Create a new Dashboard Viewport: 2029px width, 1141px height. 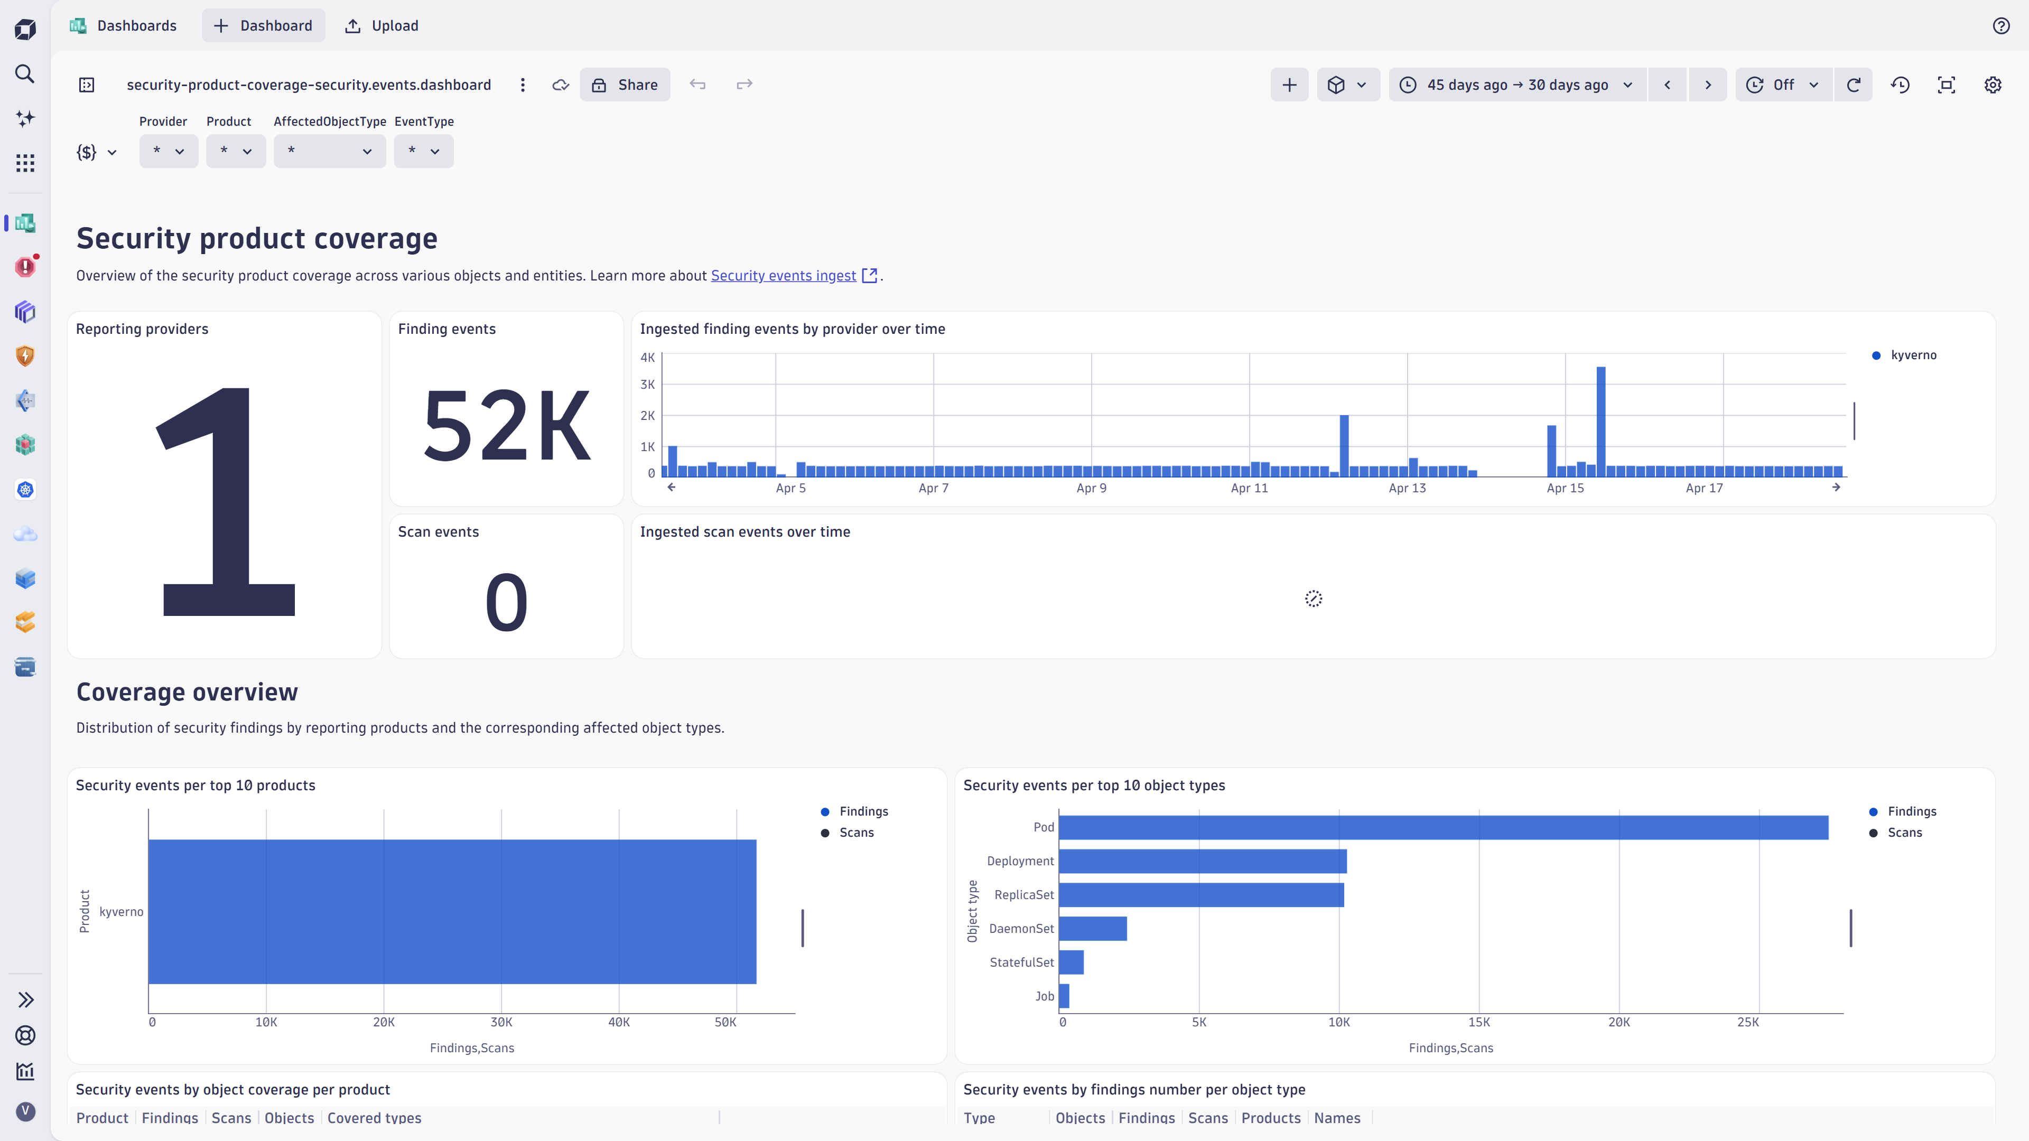coord(263,26)
